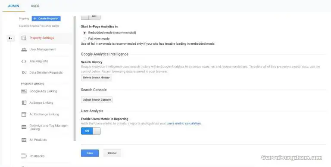Toggle Enable Users Metric in Reporting switch
The image size is (331, 167).
click(x=91, y=131)
